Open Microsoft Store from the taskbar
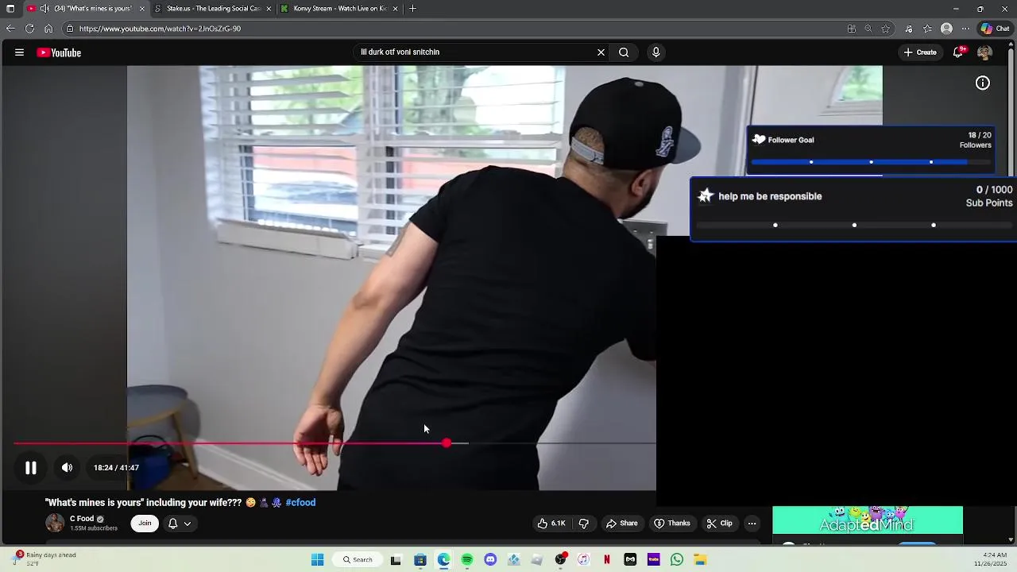The width and height of the screenshot is (1017, 572). point(420,559)
